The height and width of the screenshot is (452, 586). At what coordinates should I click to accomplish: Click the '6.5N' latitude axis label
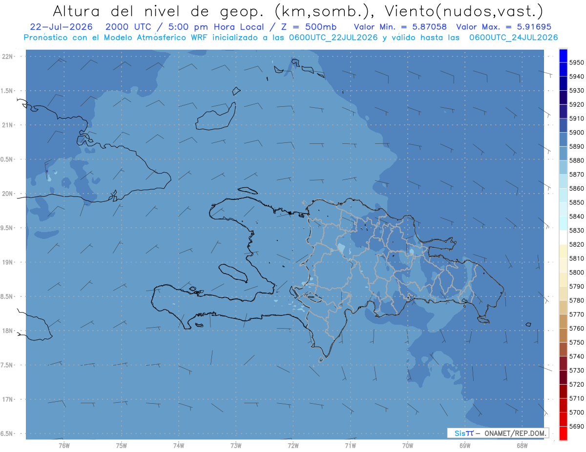tap(7, 433)
